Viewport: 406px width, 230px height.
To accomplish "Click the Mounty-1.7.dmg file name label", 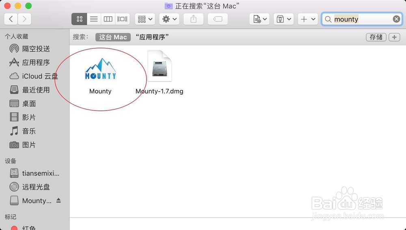I will 160,91.
